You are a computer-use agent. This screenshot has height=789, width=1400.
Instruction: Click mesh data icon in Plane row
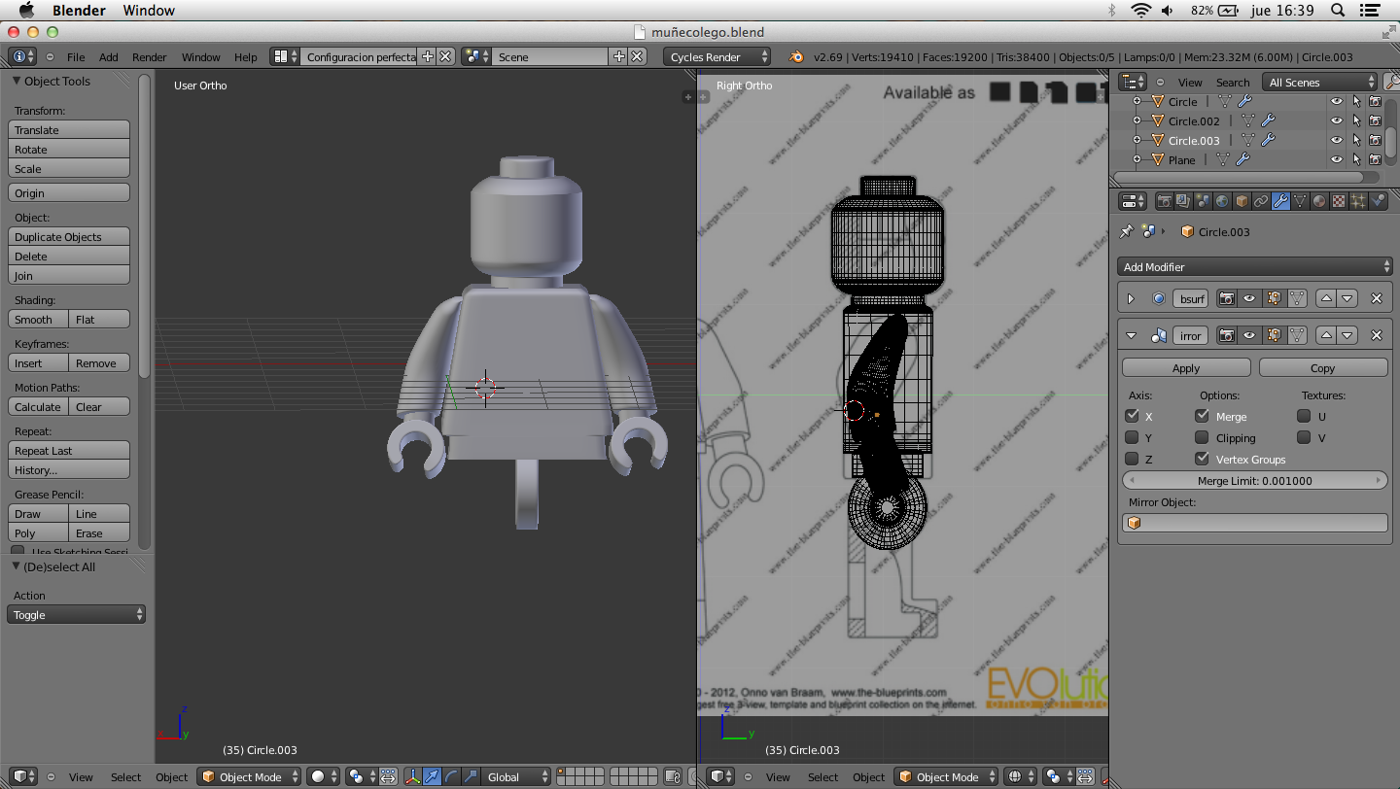(x=1222, y=159)
